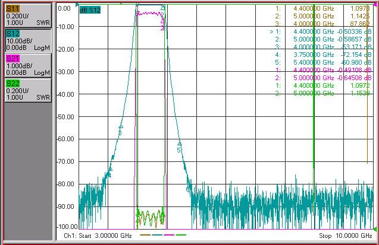Click the brown S11 legend line
This screenshot has width=379, height=245.
point(145,235)
